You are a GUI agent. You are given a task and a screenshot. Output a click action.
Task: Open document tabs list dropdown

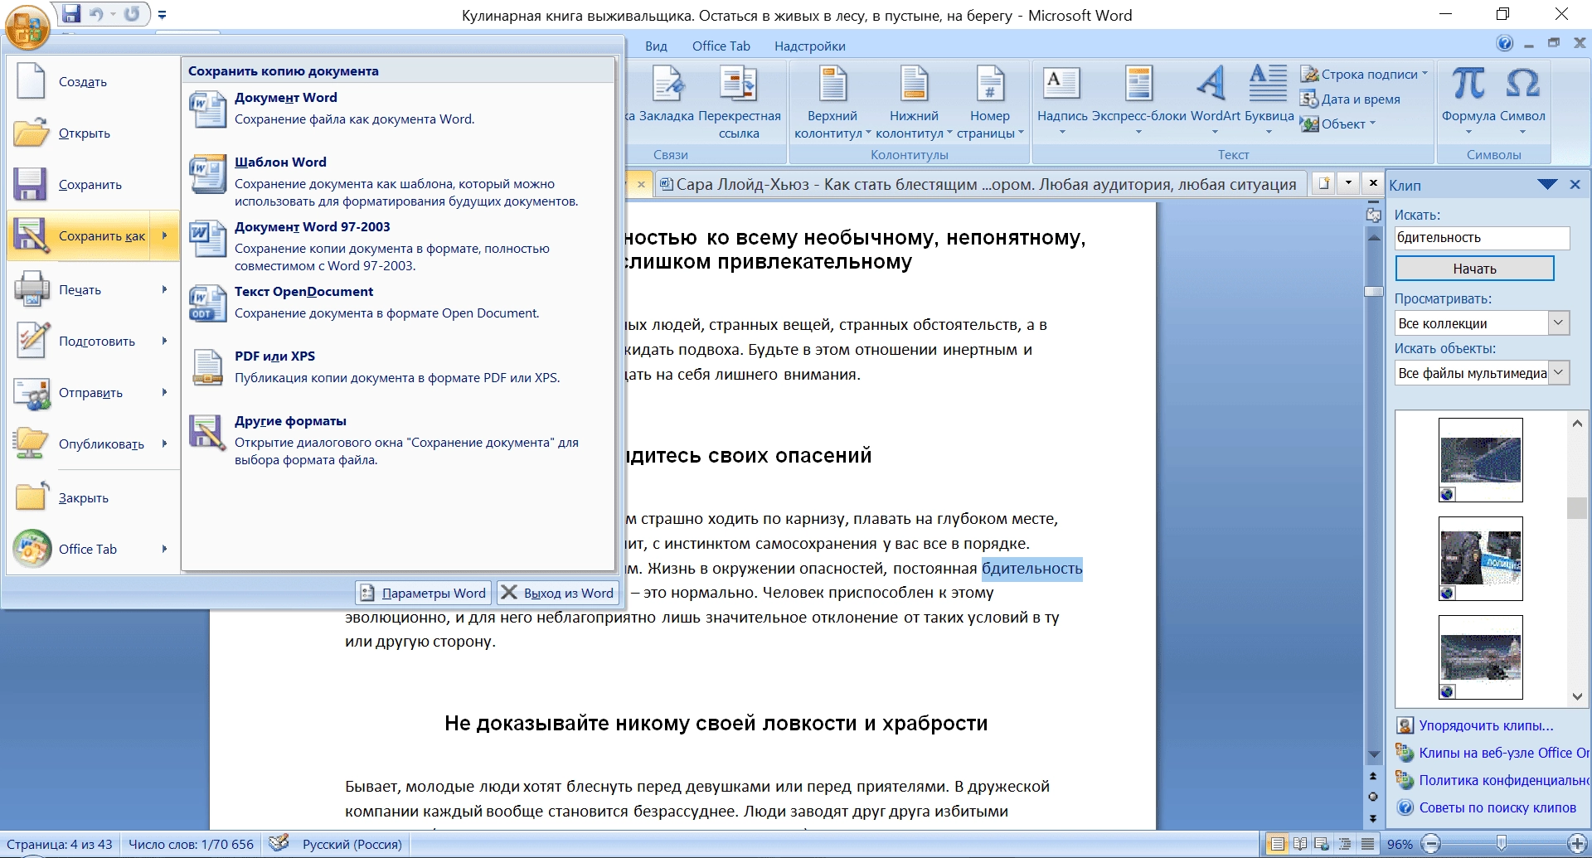(x=1349, y=183)
